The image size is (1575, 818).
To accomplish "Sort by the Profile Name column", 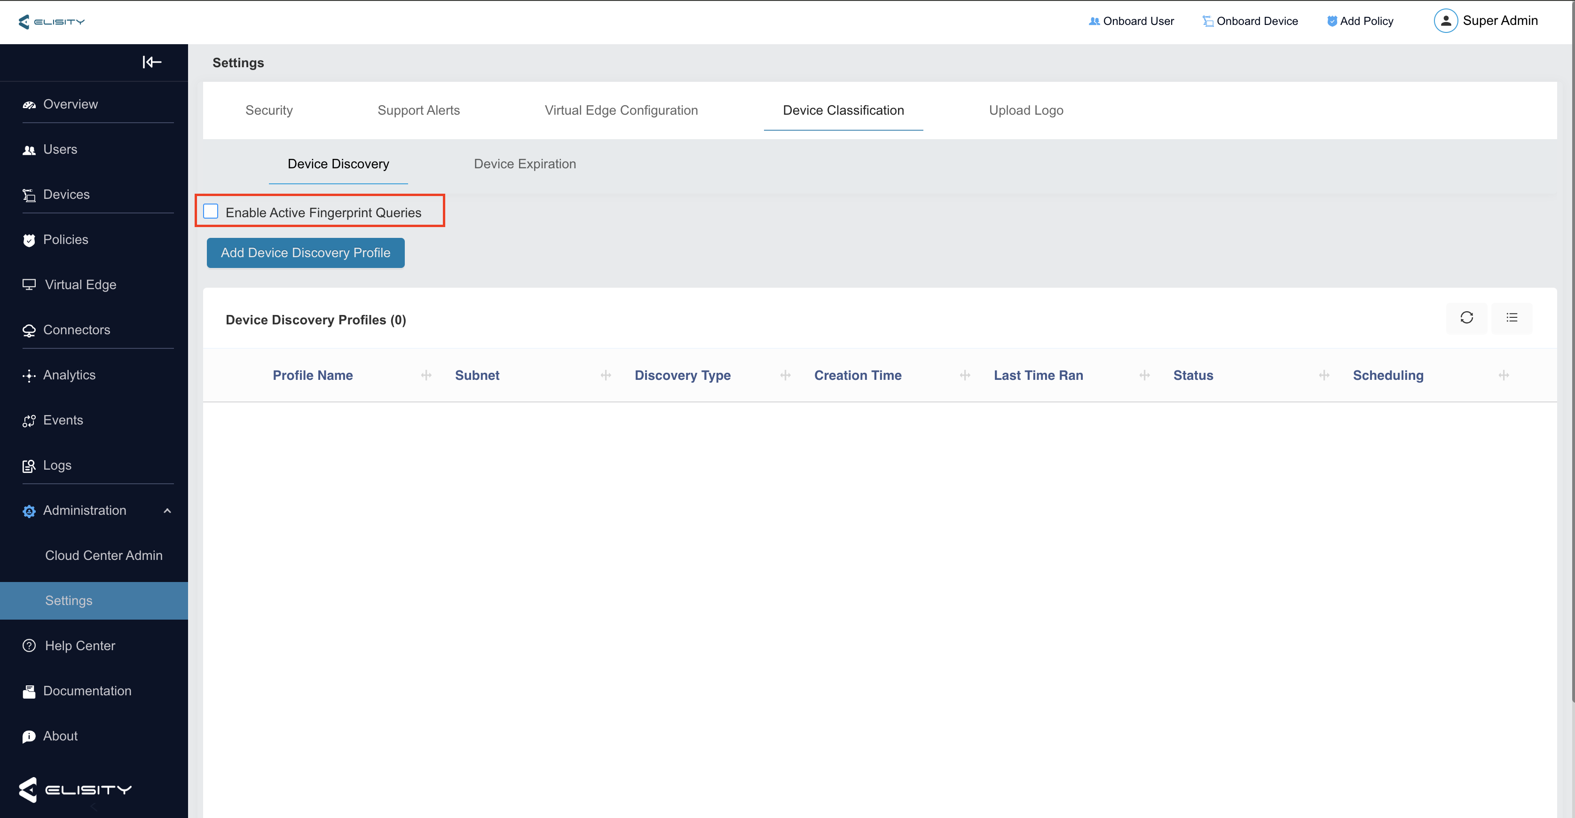I will click(x=313, y=375).
